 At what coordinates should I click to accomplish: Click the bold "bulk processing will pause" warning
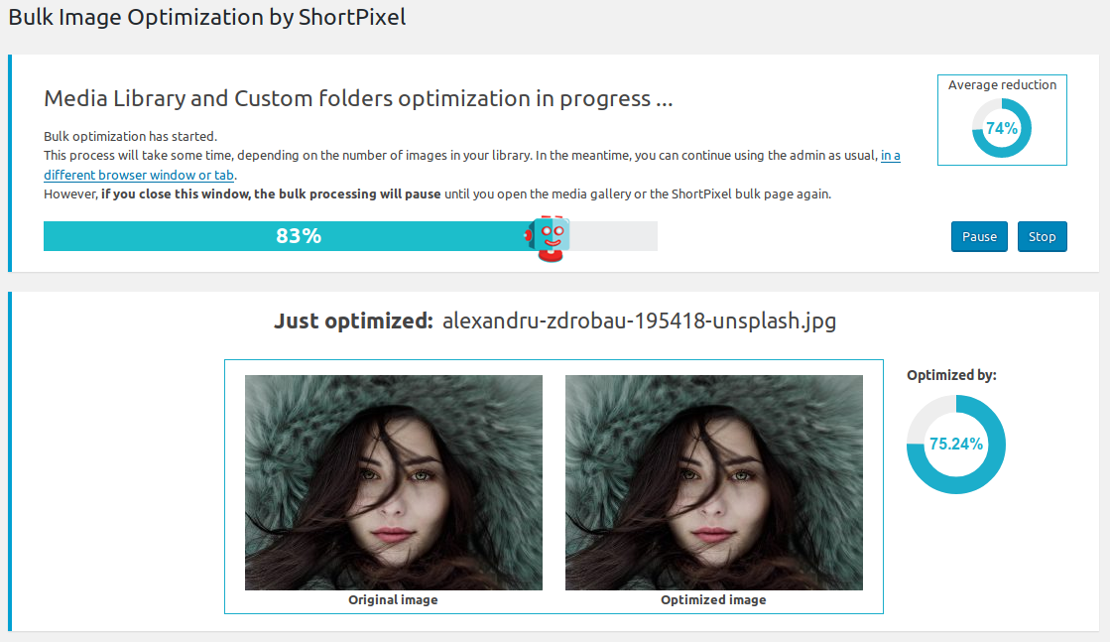270,194
